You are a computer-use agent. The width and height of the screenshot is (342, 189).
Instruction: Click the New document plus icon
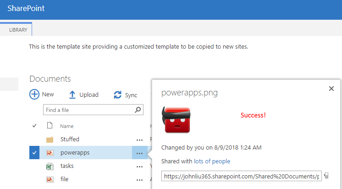coord(34,94)
